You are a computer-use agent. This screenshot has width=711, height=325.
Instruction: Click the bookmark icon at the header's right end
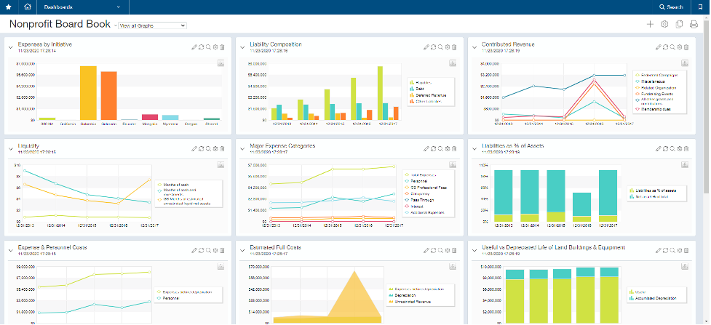pyautogui.click(x=701, y=7)
